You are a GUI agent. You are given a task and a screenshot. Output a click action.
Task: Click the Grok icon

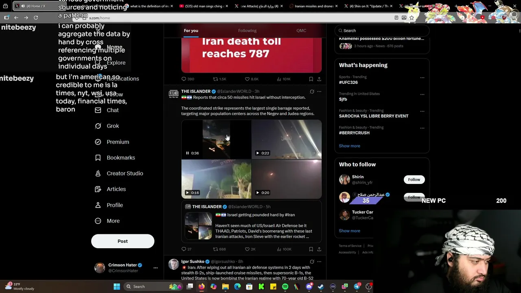(98, 126)
